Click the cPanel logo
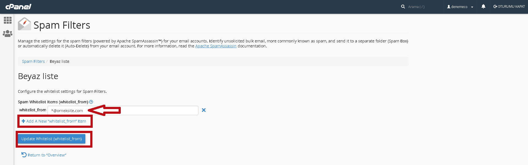This screenshot has height=165, width=528. click(18, 7)
